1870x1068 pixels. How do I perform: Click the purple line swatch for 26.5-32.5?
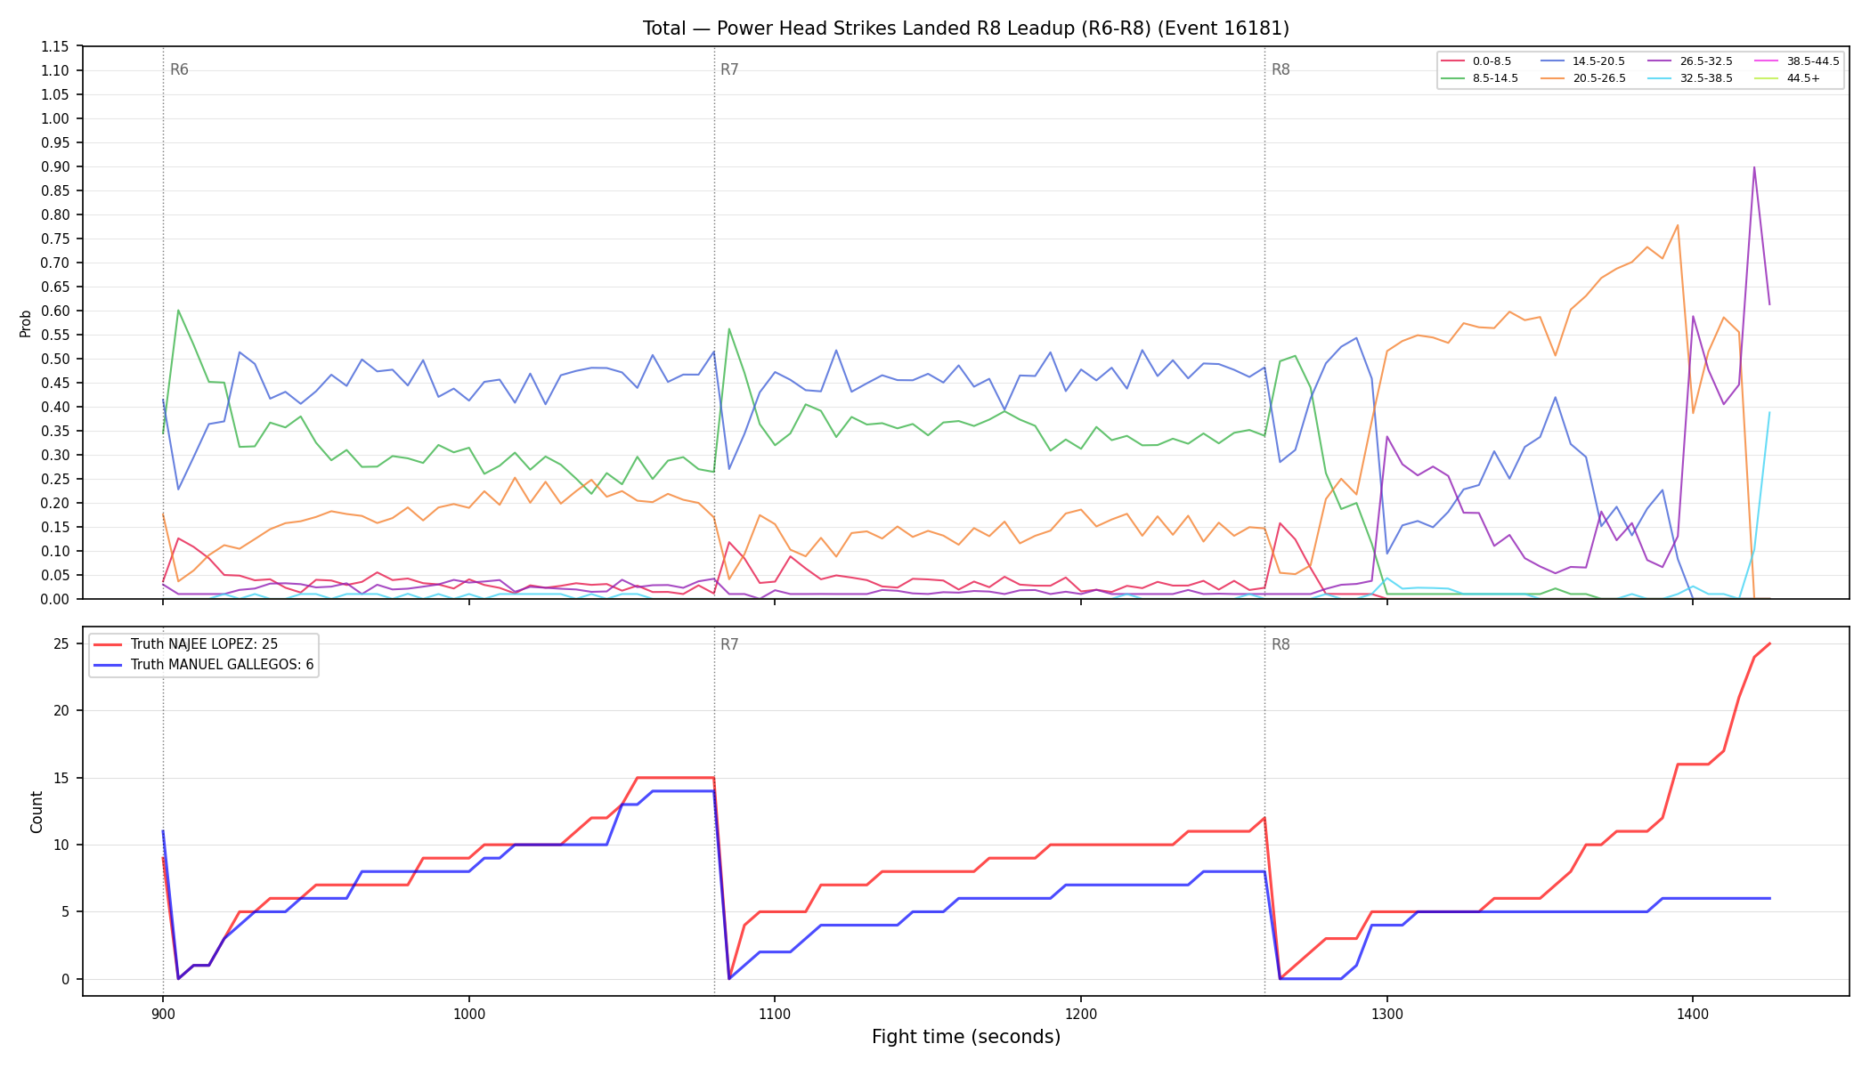[1661, 61]
